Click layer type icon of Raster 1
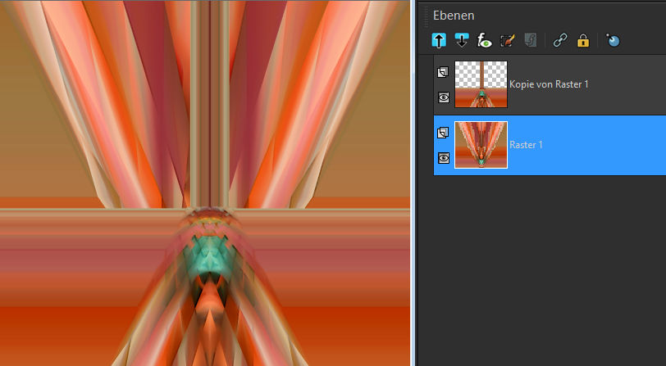 443,133
